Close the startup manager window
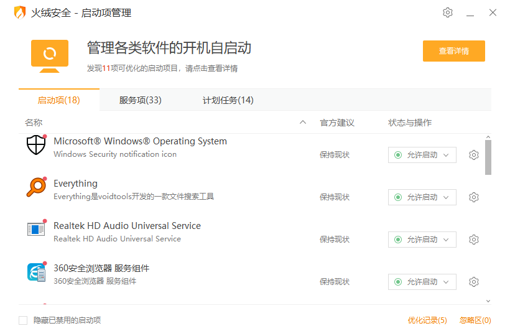Screen dimensions: 510x336 [x=493, y=12]
